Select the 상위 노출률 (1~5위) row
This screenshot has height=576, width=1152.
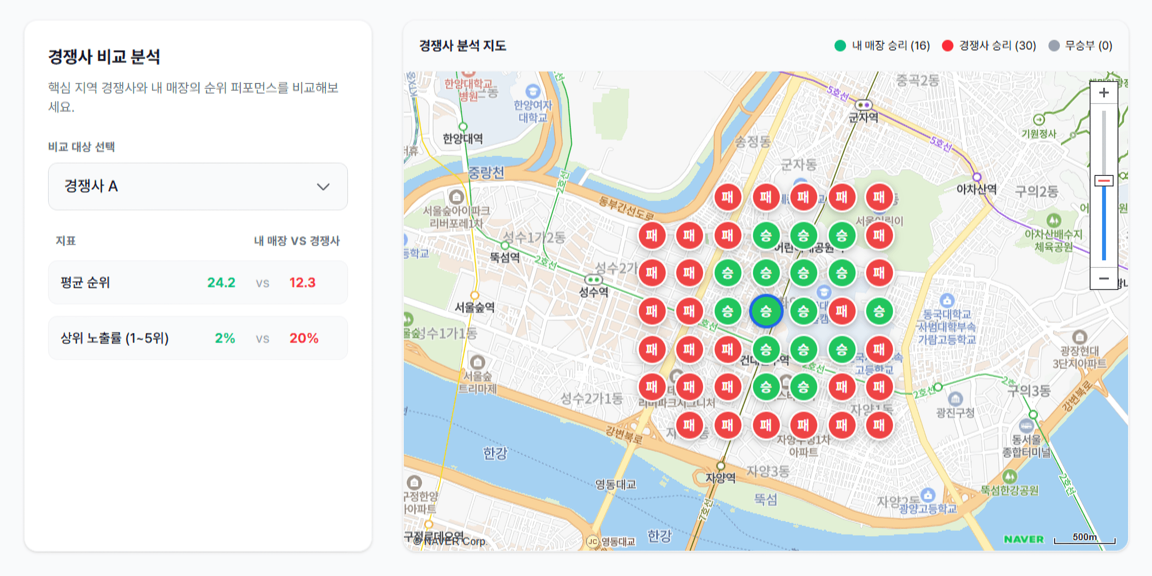(x=198, y=338)
